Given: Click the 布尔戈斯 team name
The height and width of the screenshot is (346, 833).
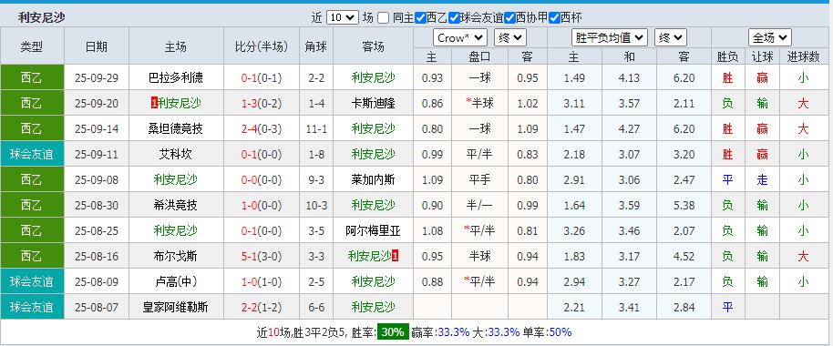Looking at the screenshot, I should [x=176, y=257].
